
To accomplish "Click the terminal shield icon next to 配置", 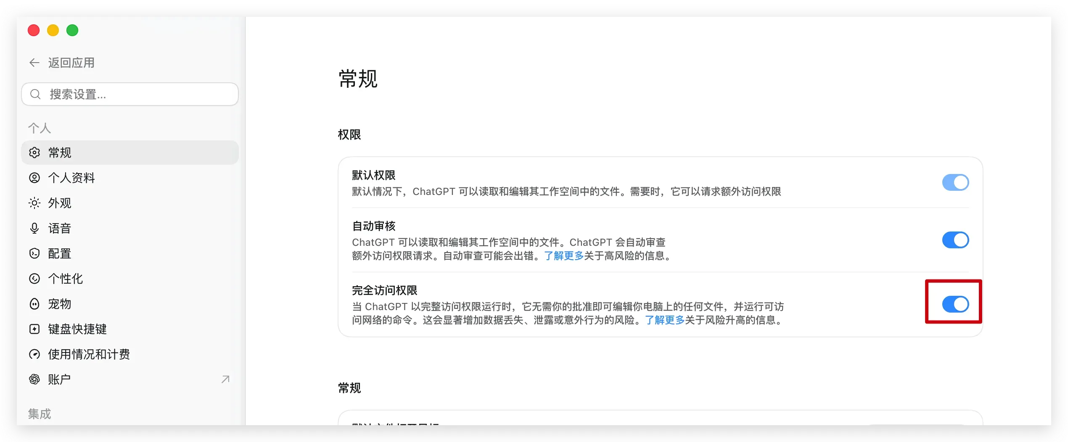I will 34,253.
